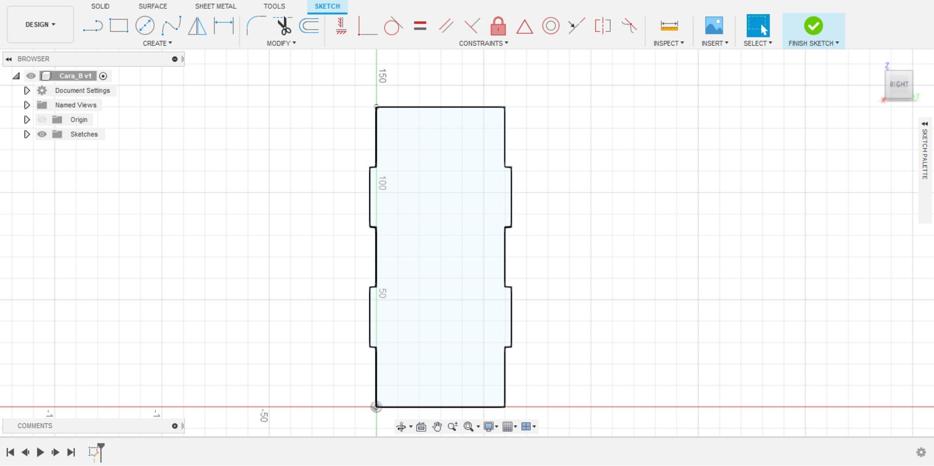
Task: Apply the Concentric constraint
Action: pyautogui.click(x=551, y=26)
